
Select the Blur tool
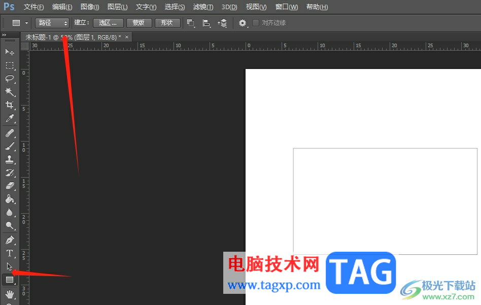click(10, 212)
